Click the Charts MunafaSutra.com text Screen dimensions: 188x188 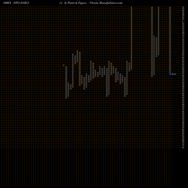106,3
